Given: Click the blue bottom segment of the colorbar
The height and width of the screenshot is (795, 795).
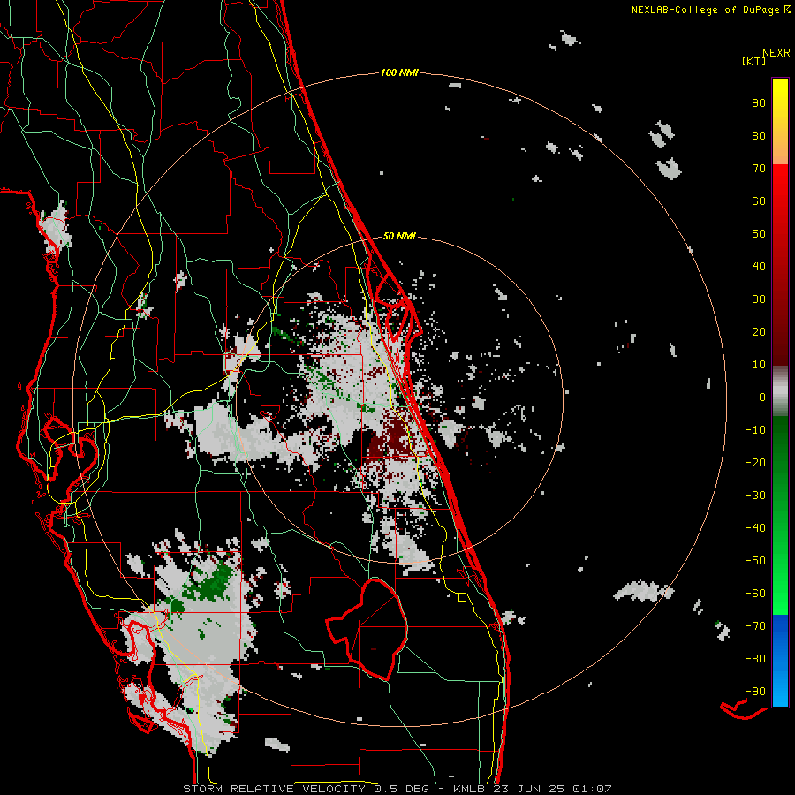Looking at the screenshot, I should [x=780, y=661].
